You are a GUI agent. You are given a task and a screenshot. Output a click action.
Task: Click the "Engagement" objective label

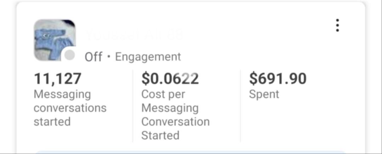point(148,57)
